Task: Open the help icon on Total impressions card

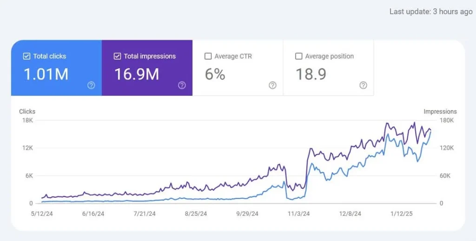Action: (x=182, y=85)
